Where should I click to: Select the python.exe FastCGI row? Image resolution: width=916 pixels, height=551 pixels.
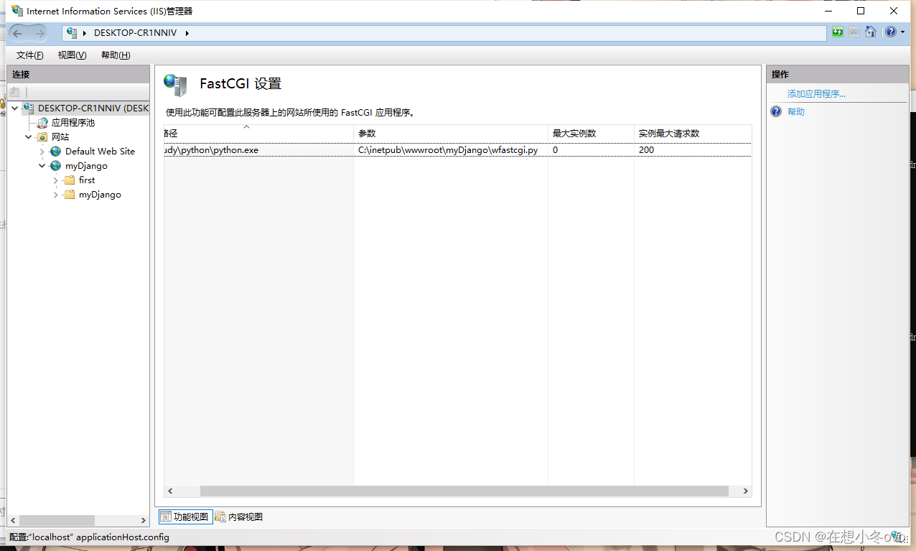(x=458, y=150)
